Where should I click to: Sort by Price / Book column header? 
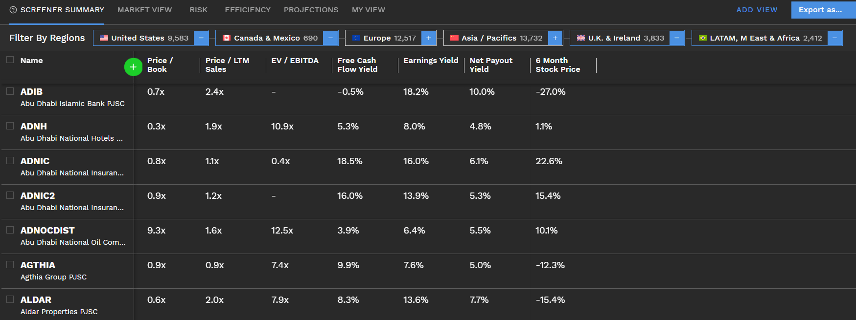[160, 65]
